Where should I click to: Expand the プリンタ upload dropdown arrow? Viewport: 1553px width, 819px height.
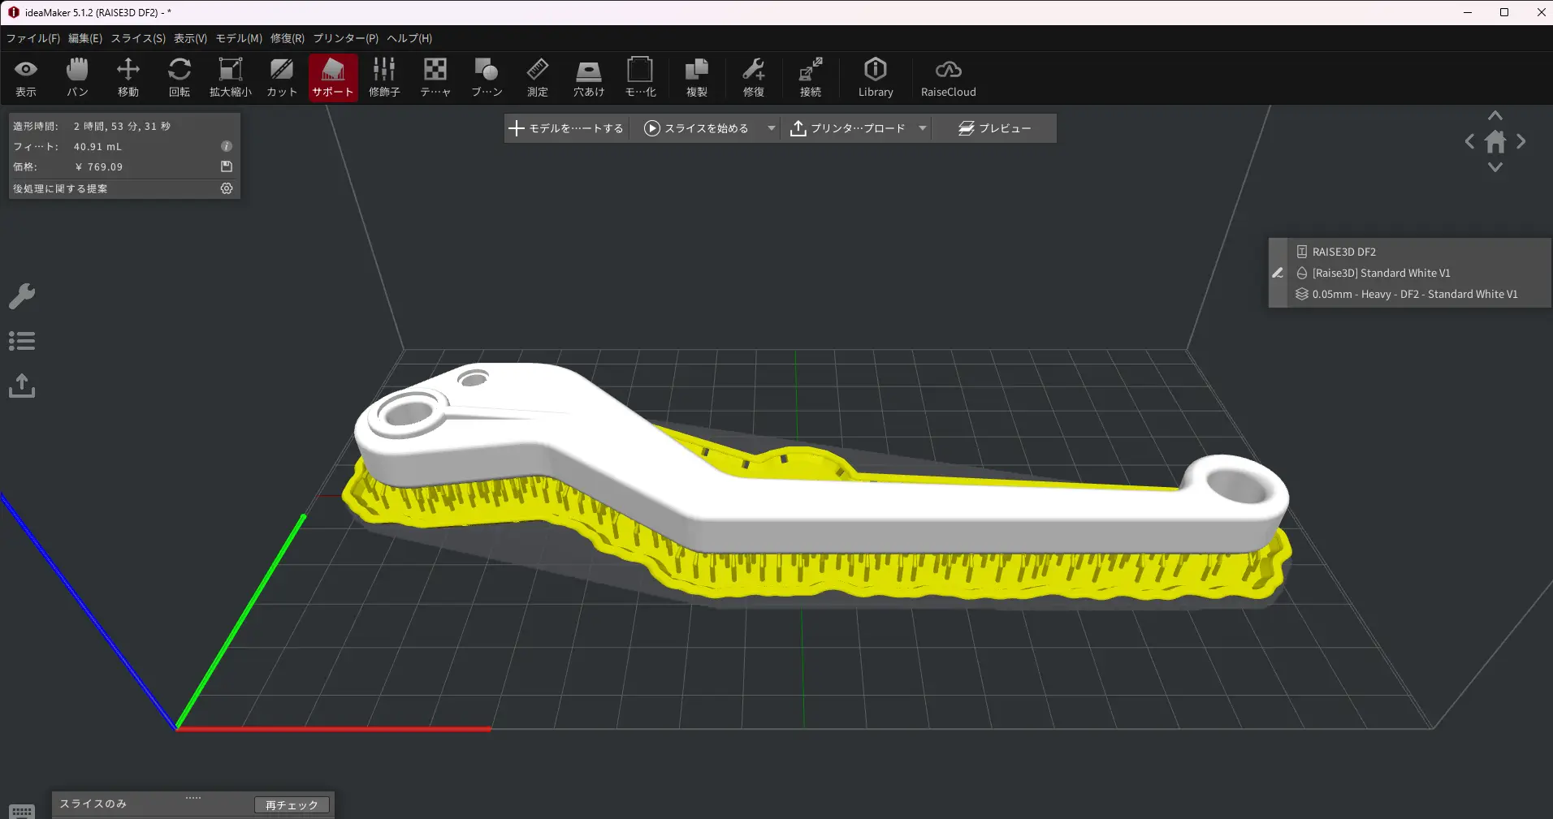pos(923,128)
